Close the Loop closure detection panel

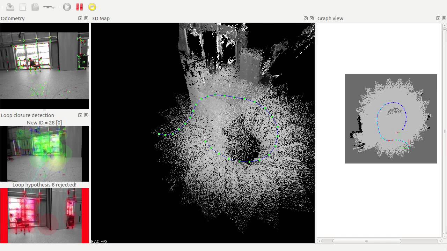pyautogui.click(x=86, y=115)
